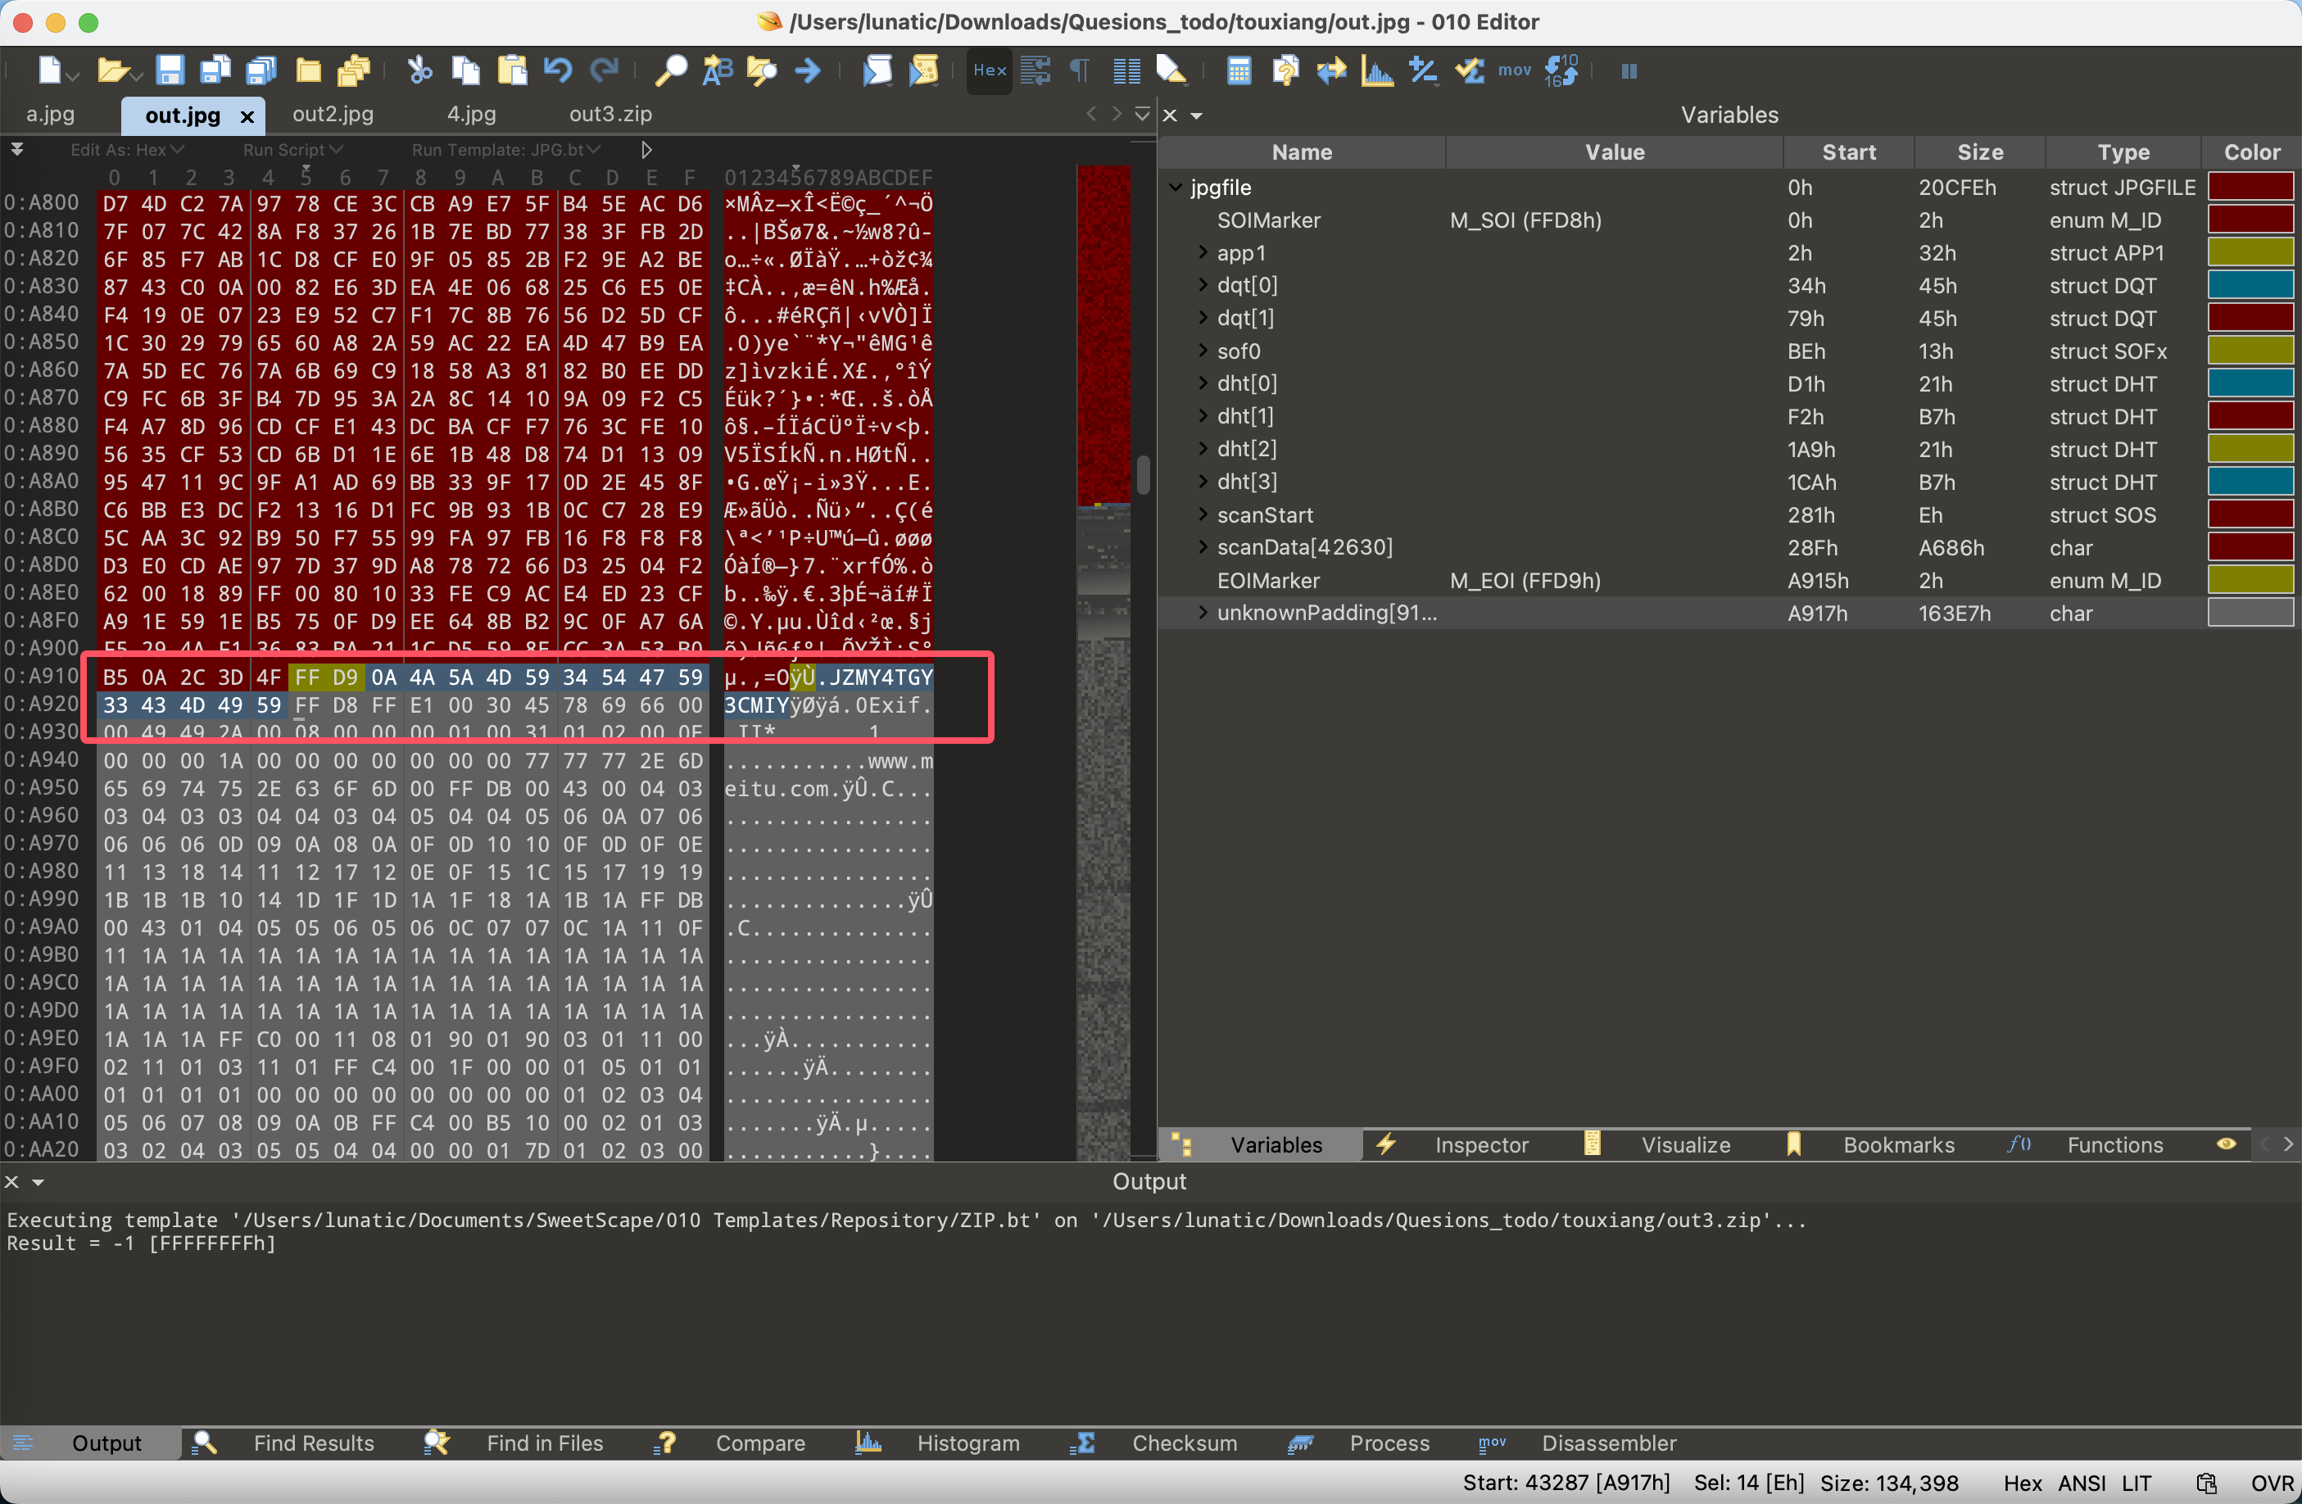Open the Edit As: Hex dropdown
Image resolution: width=2302 pixels, height=1504 pixels.
pos(127,150)
